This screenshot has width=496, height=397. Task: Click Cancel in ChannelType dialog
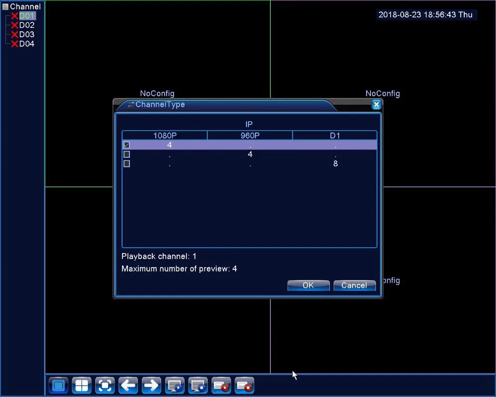(x=354, y=285)
